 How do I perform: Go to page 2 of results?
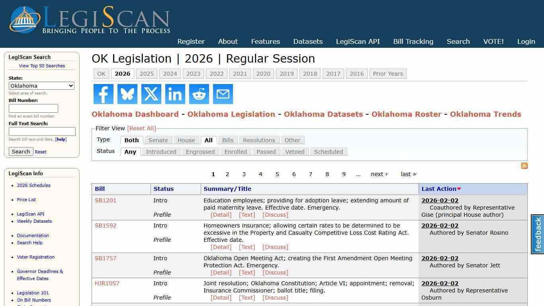(227, 174)
